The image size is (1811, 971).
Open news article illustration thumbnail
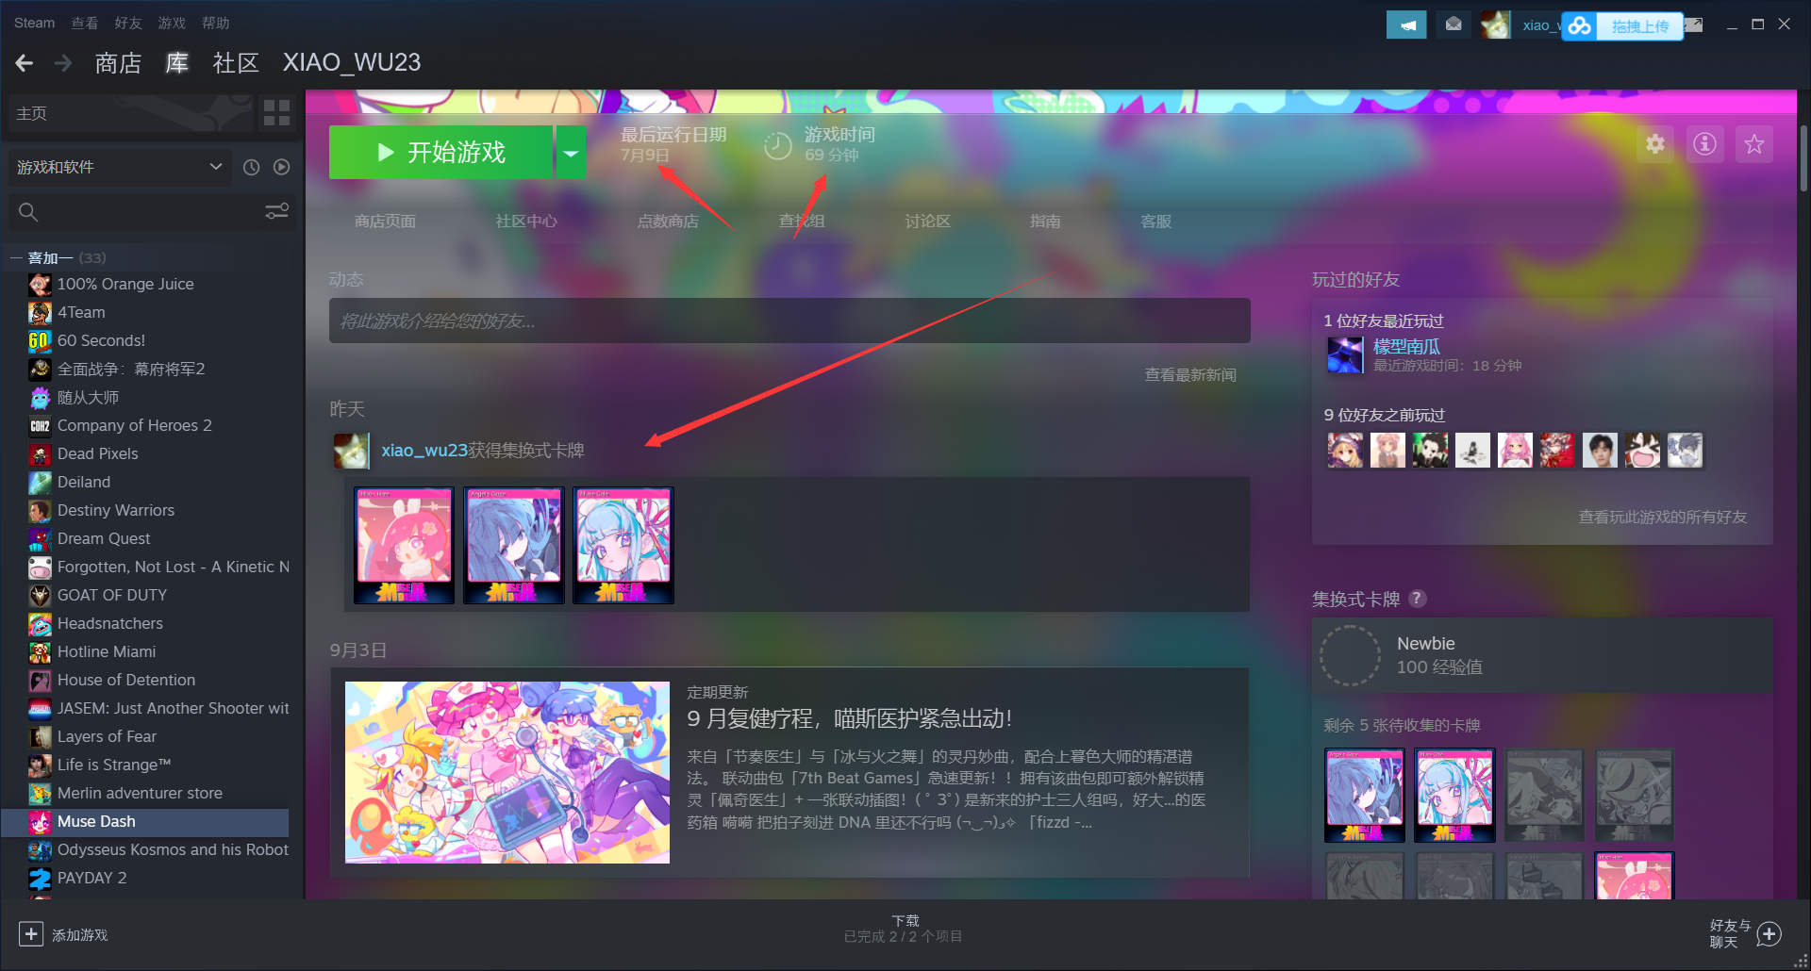pos(507,772)
